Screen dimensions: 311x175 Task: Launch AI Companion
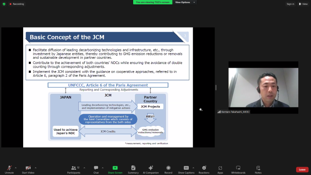click(151, 170)
